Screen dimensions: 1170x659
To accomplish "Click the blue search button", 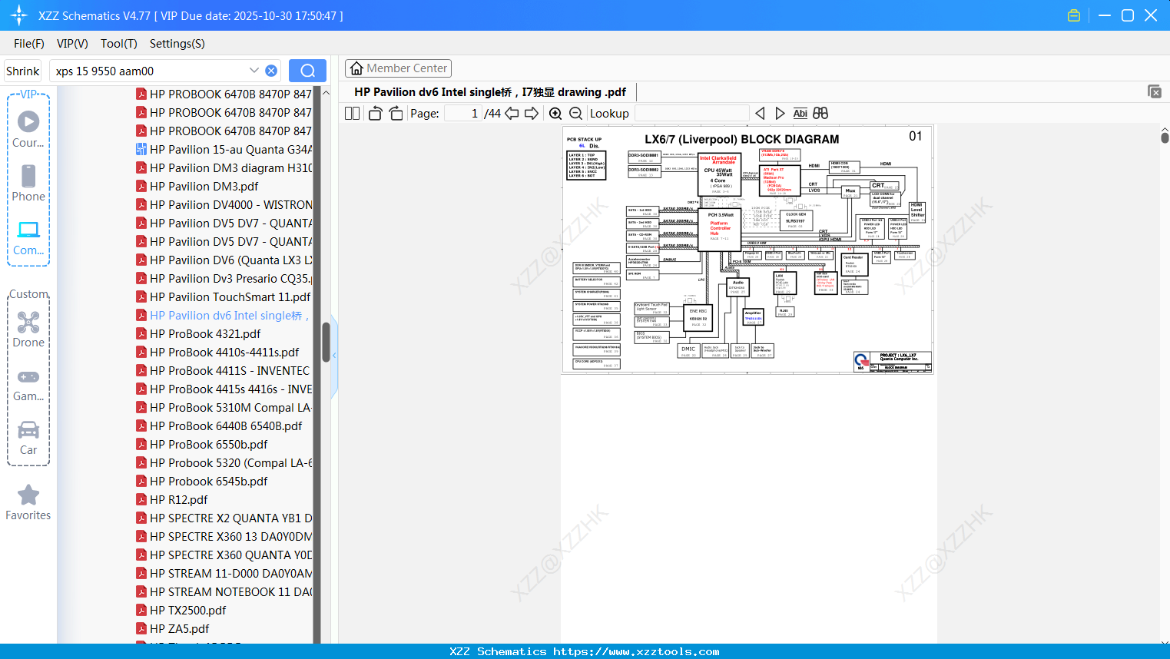I will (307, 71).
